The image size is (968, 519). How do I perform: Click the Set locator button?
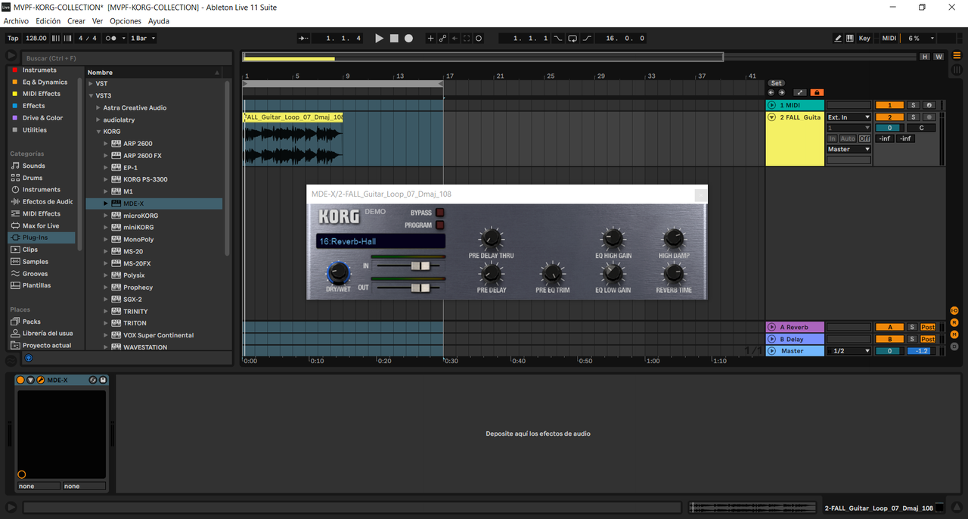pyautogui.click(x=776, y=83)
